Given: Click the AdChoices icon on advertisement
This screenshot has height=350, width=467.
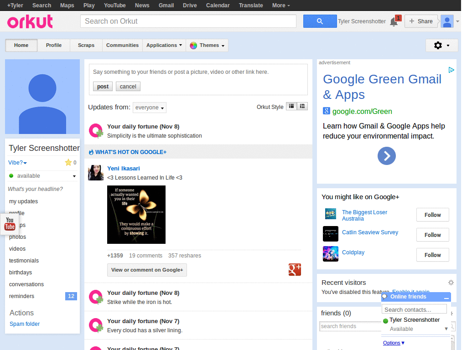Looking at the screenshot, I should (451, 70).
